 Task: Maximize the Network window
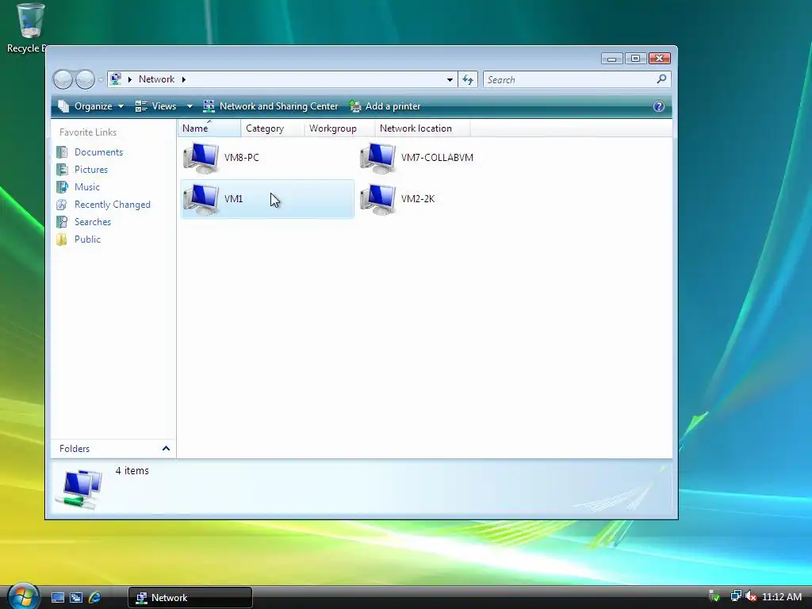[x=635, y=59]
